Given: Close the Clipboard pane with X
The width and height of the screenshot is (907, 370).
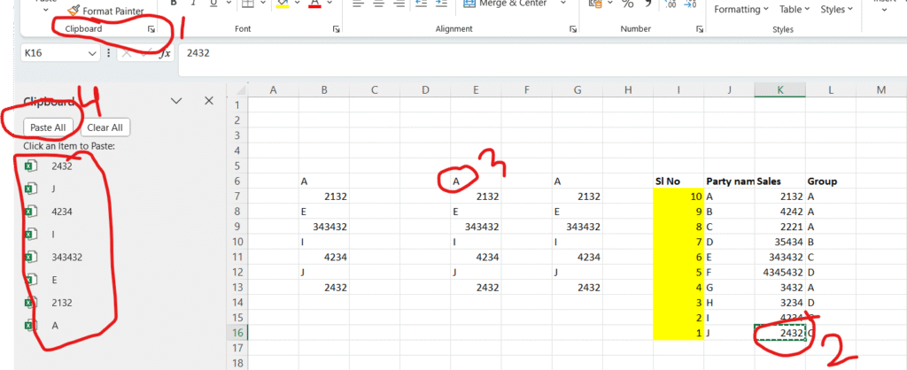Looking at the screenshot, I should pos(209,101).
